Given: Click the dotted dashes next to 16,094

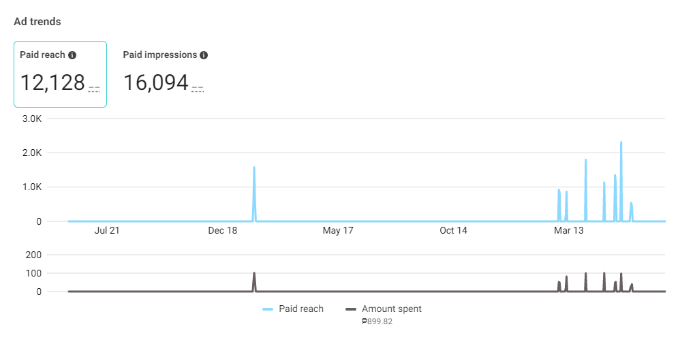Looking at the screenshot, I should 197,89.
